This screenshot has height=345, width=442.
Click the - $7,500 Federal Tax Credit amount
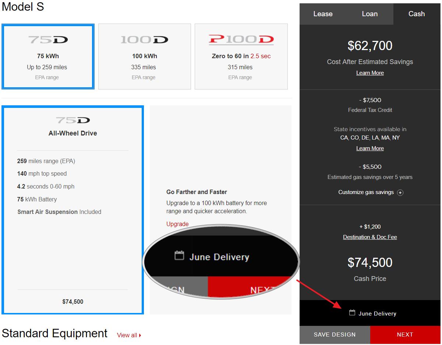pos(370,100)
